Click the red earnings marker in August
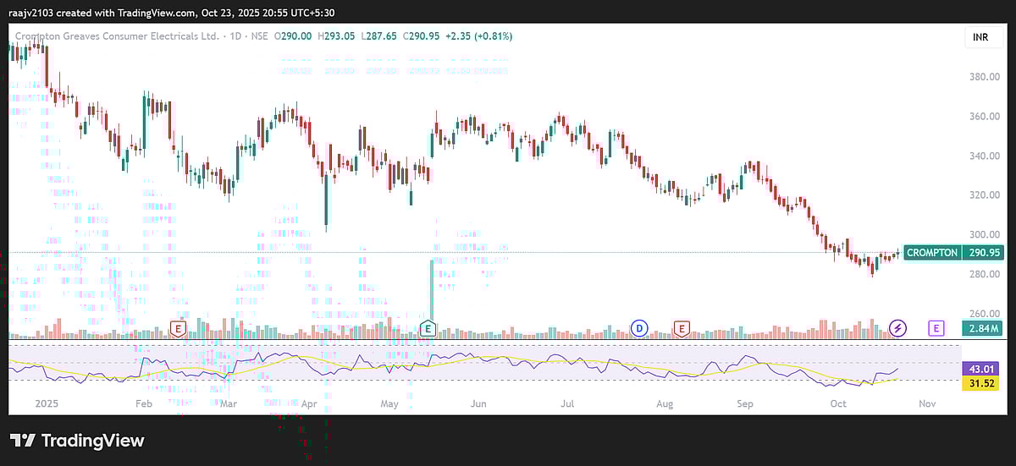 click(680, 328)
